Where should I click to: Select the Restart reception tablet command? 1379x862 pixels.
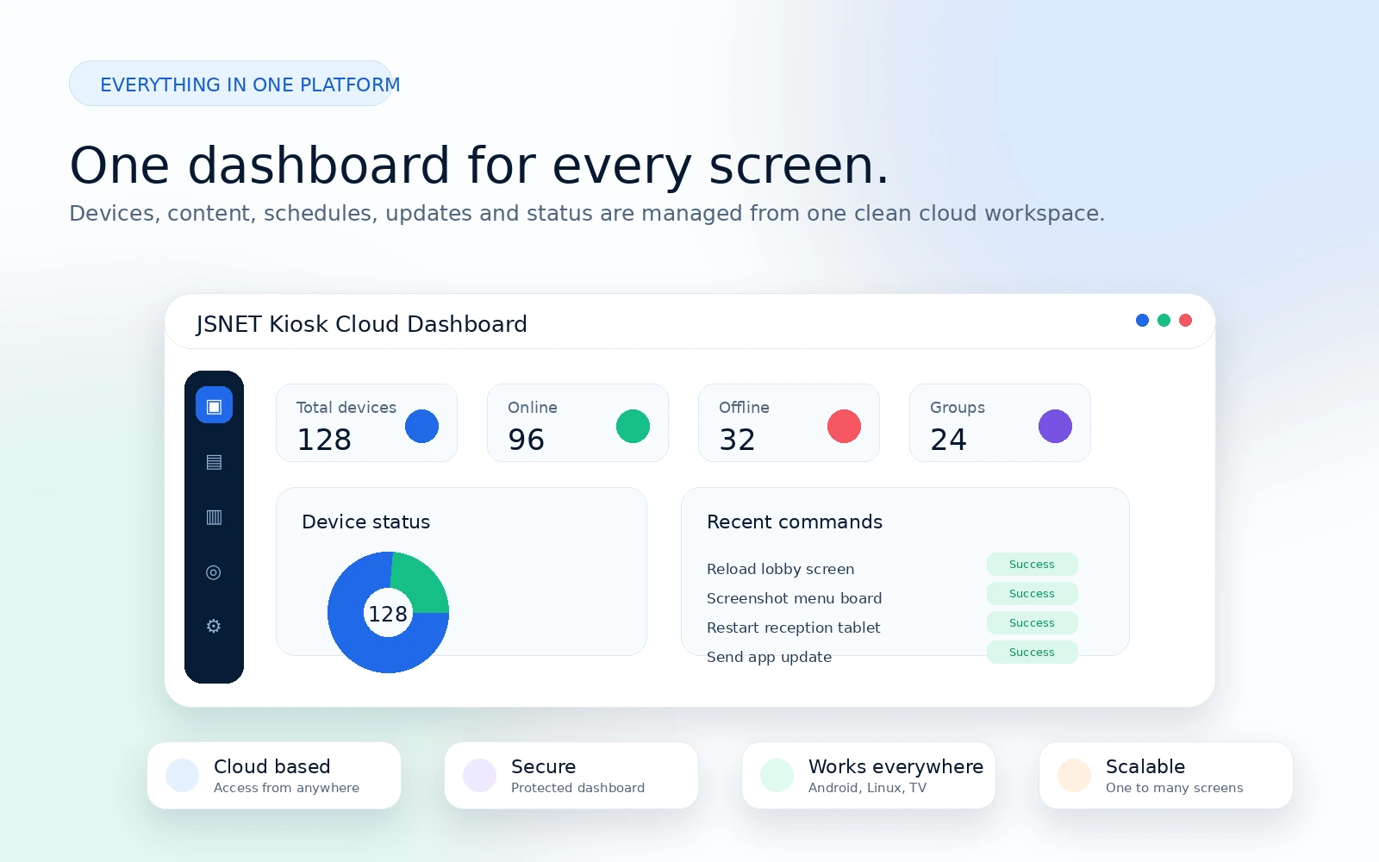click(793, 628)
